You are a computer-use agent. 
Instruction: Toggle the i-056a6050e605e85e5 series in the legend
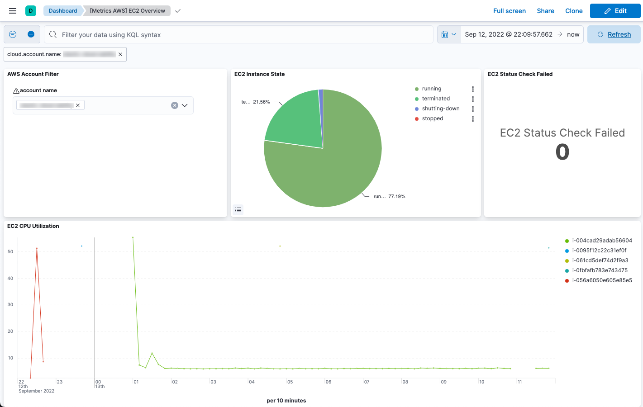pos(602,280)
